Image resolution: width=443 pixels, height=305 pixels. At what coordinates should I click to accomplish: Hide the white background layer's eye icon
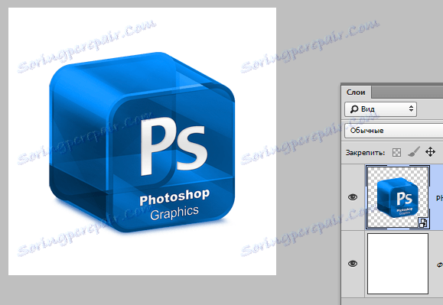tap(353, 264)
